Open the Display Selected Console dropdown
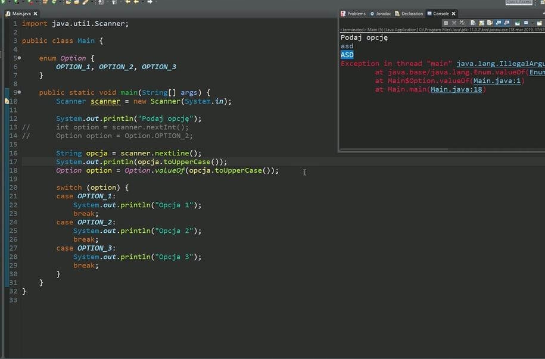This screenshot has width=545, height=359. coord(532,23)
